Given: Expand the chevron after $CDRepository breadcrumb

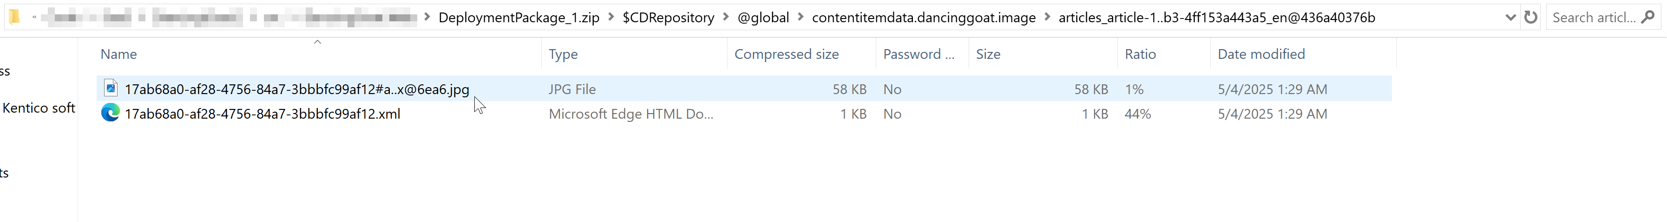Looking at the screenshot, I should [725, 18].
